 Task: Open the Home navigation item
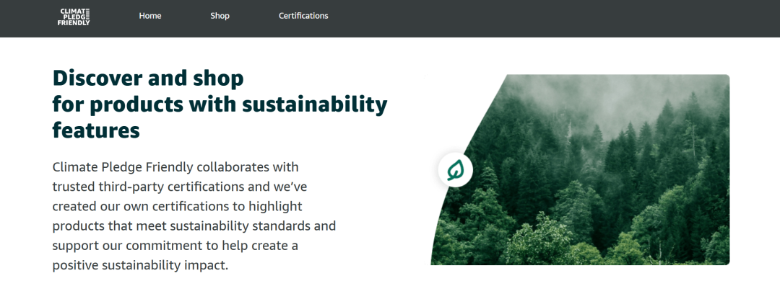point(150,16)
